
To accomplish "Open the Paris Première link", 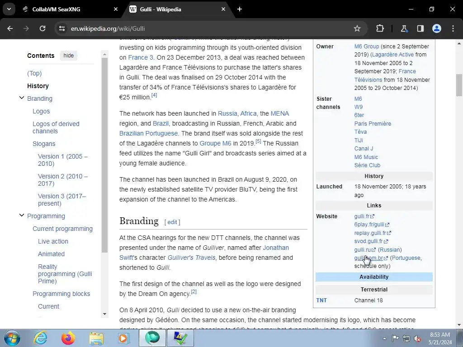I will click(373, 124).
